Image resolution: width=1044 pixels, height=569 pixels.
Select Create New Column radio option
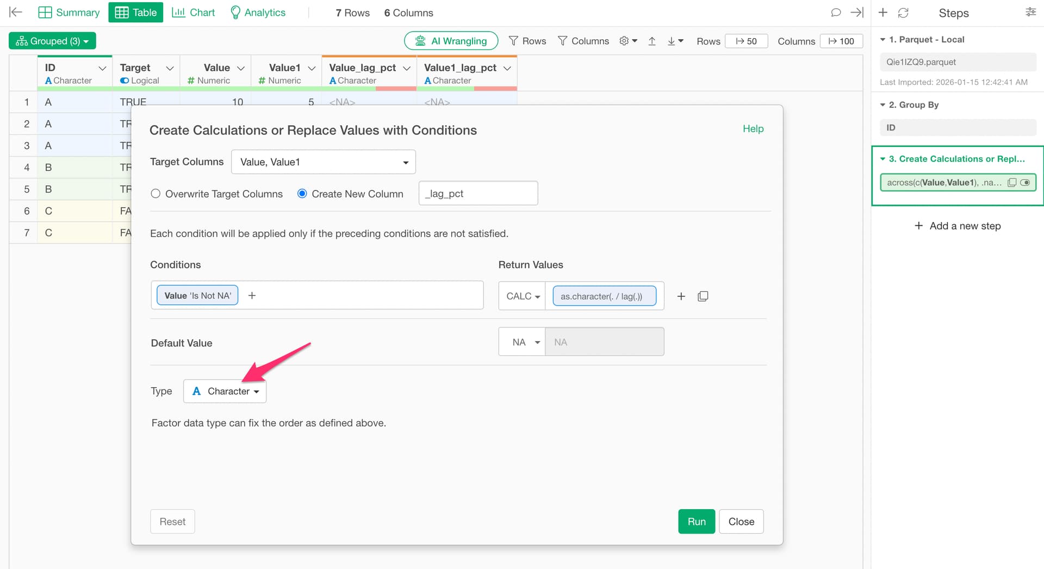click(x=302, y=194)
